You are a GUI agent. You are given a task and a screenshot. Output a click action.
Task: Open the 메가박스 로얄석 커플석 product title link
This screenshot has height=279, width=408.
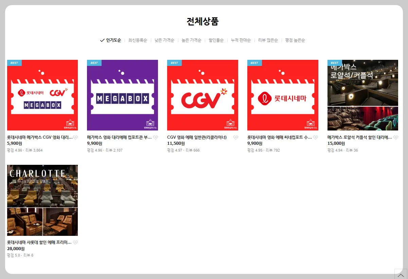click(x=358, y=137)
